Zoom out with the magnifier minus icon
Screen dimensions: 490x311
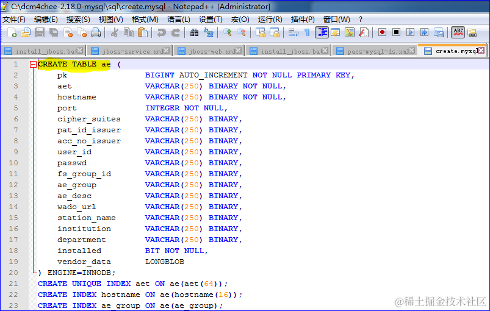click(241, 32)
